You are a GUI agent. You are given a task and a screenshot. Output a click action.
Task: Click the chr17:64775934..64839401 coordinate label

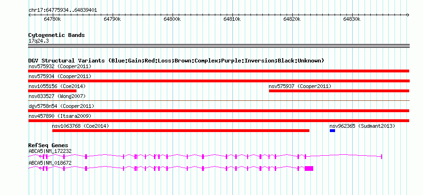point(63,10)
